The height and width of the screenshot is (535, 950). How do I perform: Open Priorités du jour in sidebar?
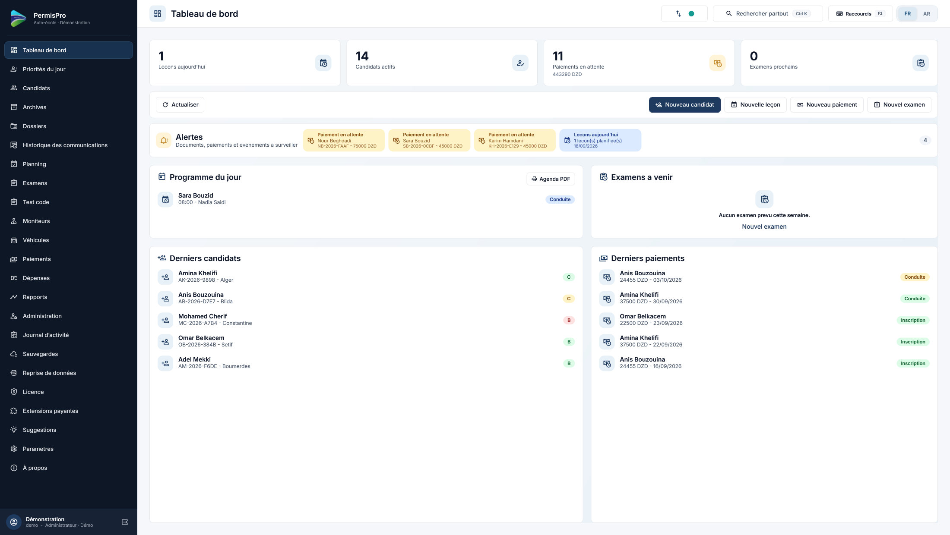(x=69, y=69)
